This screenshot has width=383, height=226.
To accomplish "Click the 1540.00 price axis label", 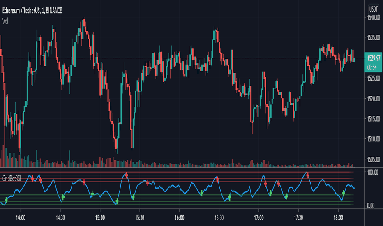I will click(x=374, y=17).
